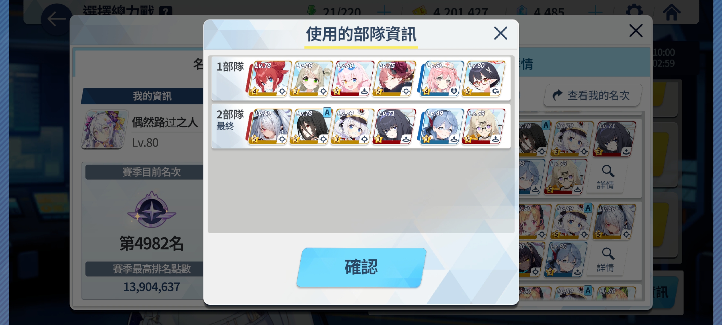This screenshot has height=325, width=722.
Task: Close the 使用的部隊資訊 dialog
Action: (x=501, y=33)
